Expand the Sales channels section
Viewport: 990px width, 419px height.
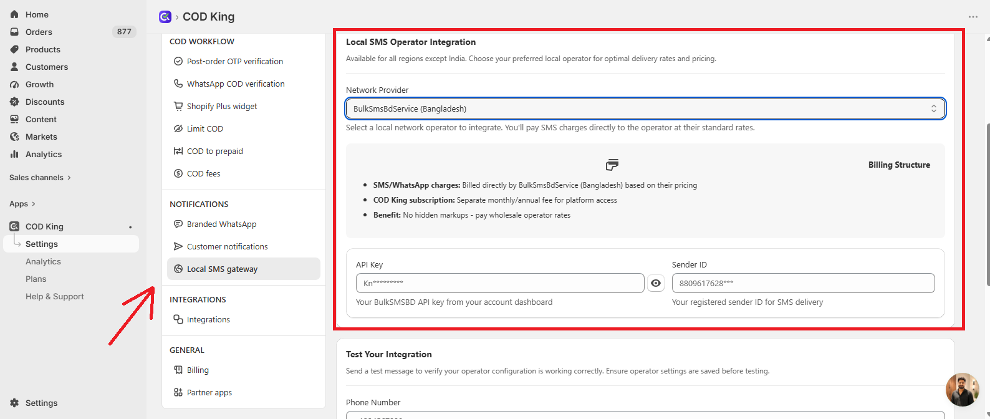(x=40, y=178)
